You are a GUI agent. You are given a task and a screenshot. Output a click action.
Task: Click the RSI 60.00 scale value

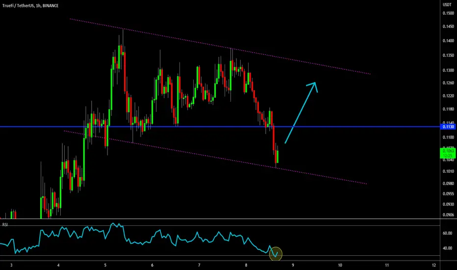447,233
